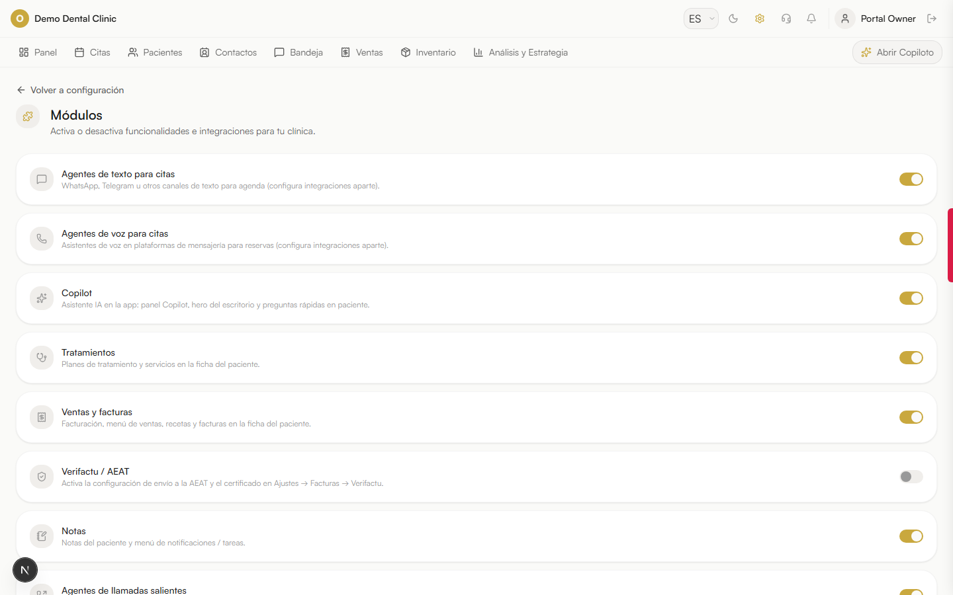Open the Contactos tab
The height and width of the screenshot is (595, 953).
tap(228, 52)
